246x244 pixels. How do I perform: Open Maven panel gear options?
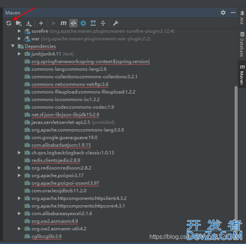[x=223, y=13]
